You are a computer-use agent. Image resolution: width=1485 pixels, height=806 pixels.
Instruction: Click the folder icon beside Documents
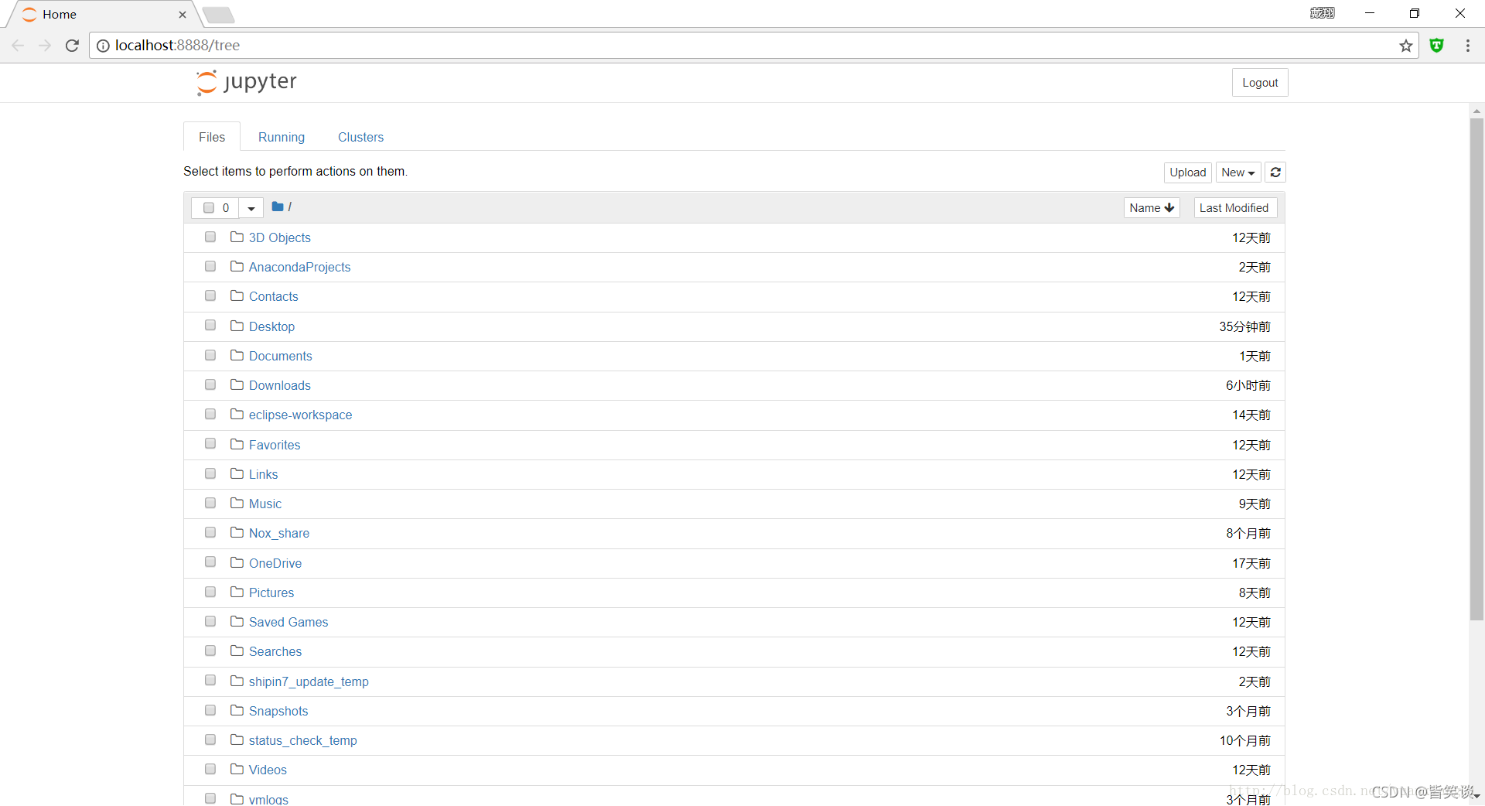tap(237, 355)
